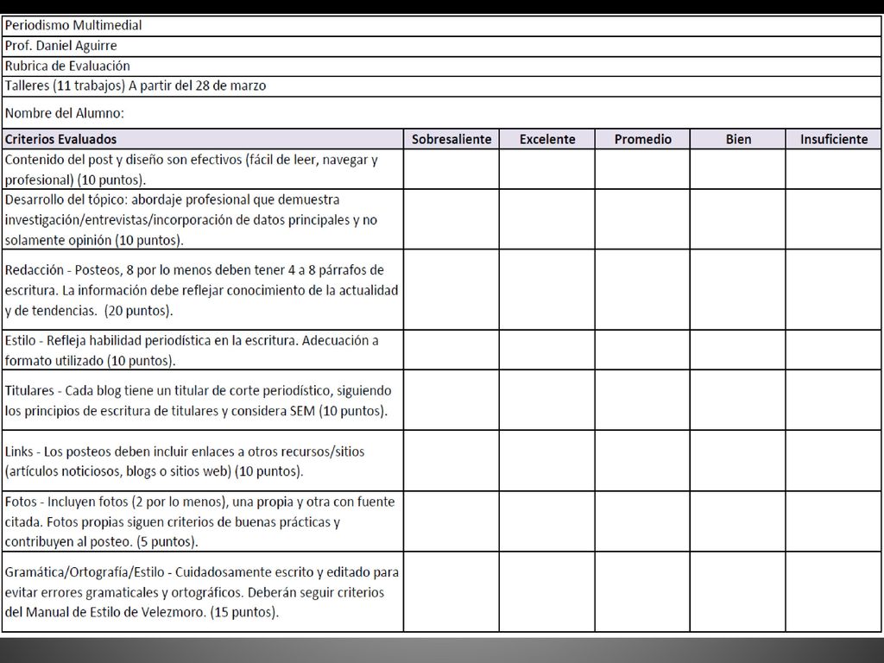Select Insuficiente cell for 'Titulares' row
This screenshot has height=663, width=884.
point(833,401)
